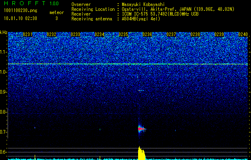
Task: Click the Receiving antenna field label
Action: point(92,19)
